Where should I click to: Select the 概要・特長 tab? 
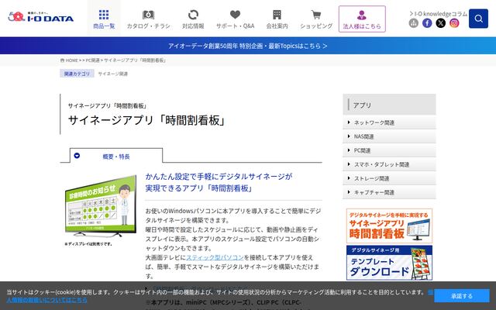click(x=116, y=157)
